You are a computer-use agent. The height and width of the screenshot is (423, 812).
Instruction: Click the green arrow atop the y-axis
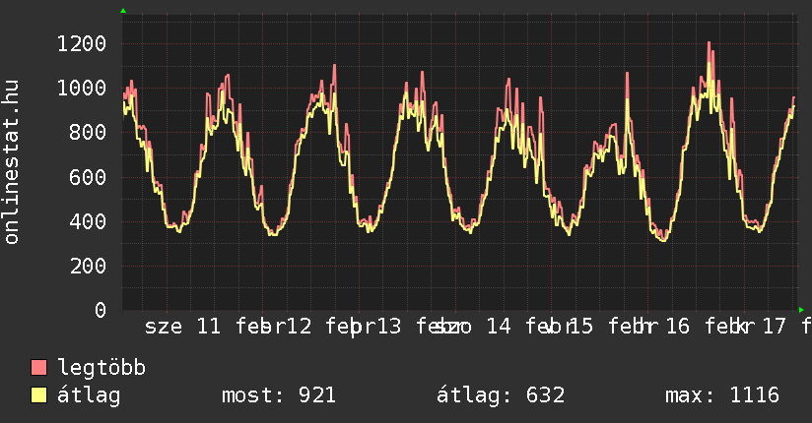123,11
